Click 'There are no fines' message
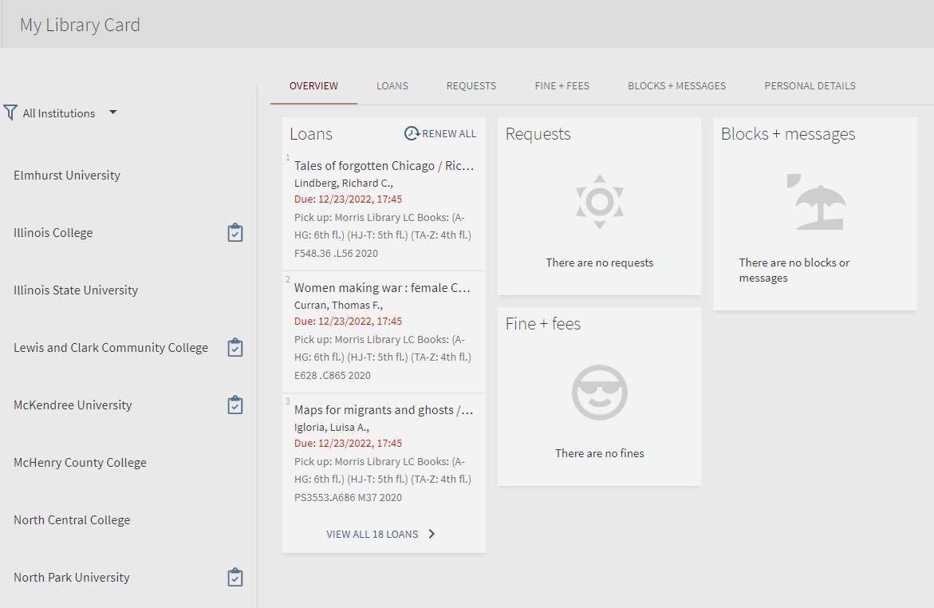The height and width of the screenshot is (608, 934). tap(599, 454)
